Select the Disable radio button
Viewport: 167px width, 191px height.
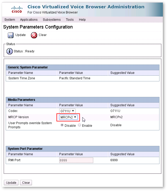point(62,125)
